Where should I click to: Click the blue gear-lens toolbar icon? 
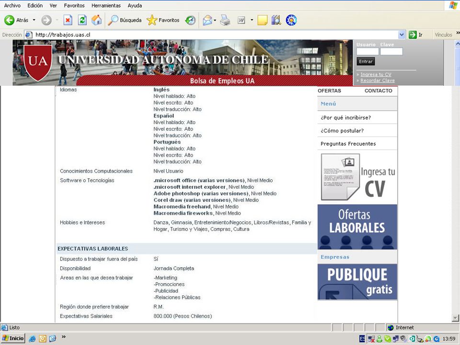(x=291, y=20)
